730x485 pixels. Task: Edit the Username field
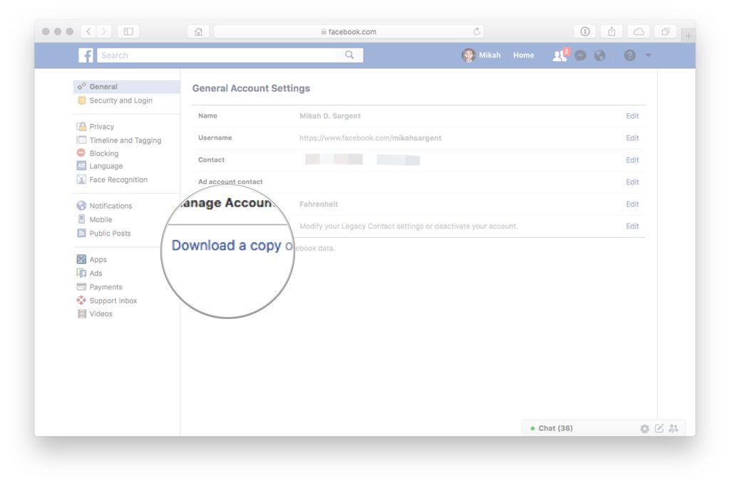(632, 137)
